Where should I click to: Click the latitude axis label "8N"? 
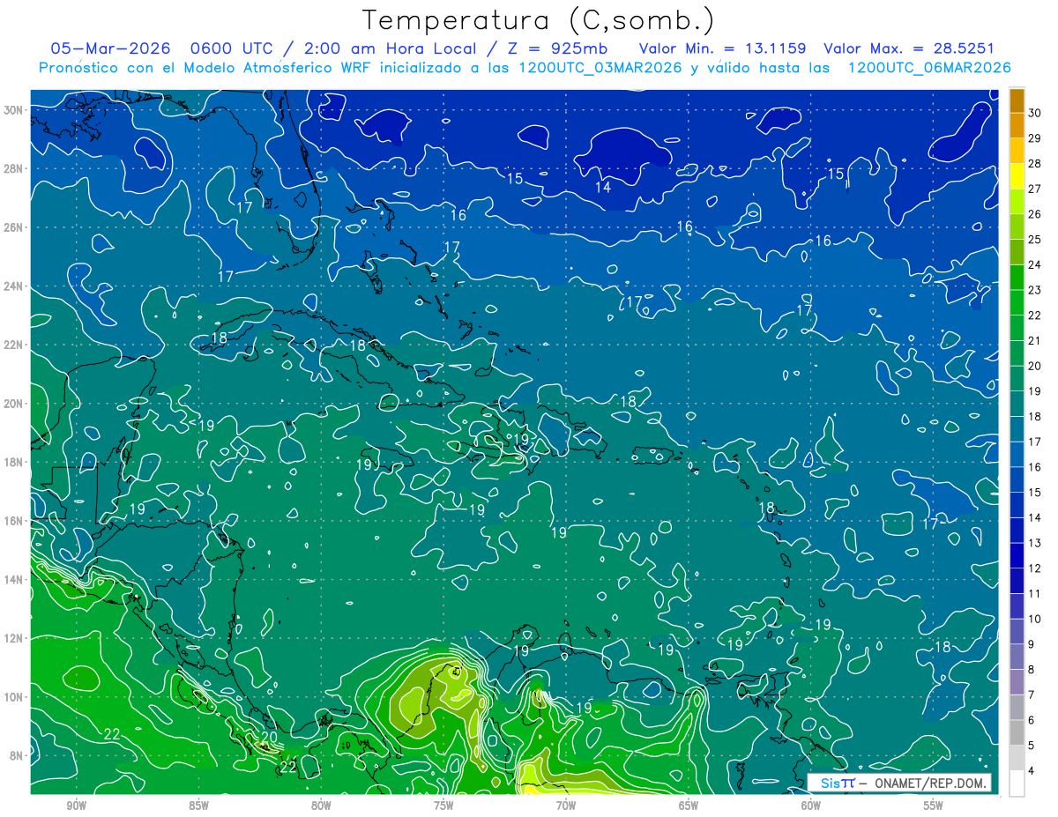point(17,756)
